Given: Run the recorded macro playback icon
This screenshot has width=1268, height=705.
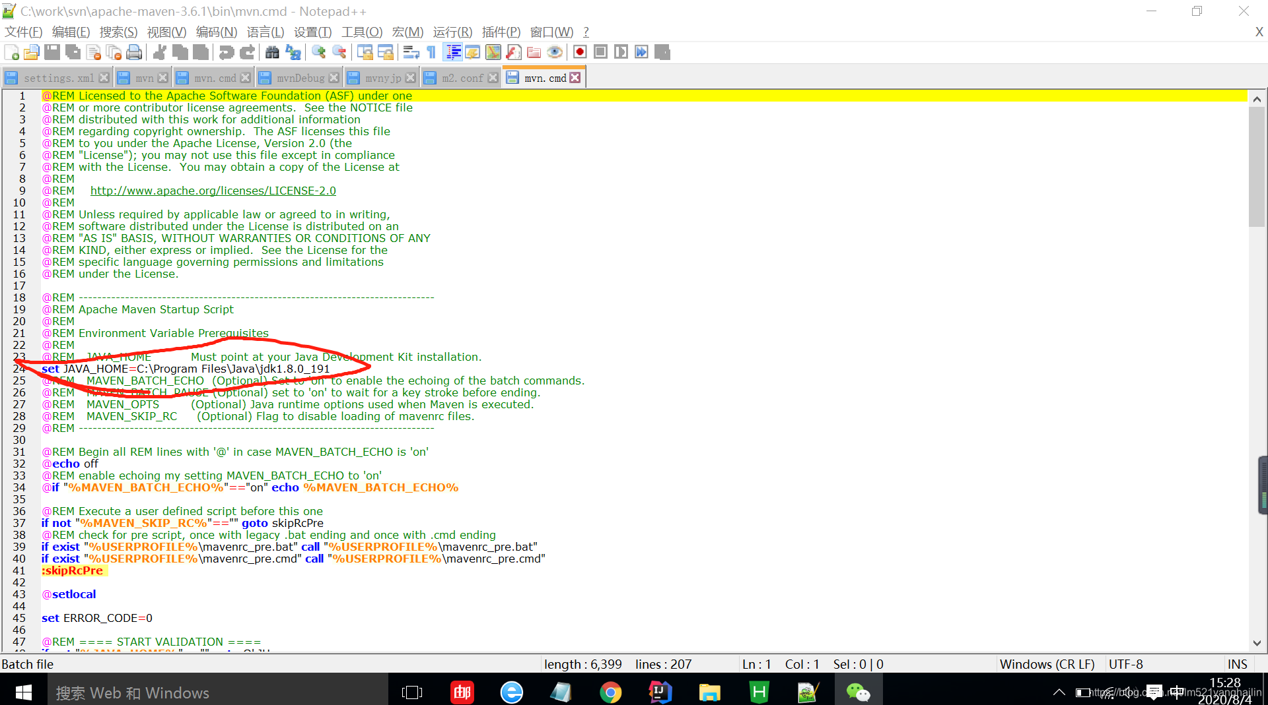Looking at the screenshot, I should (x=621, y=52).
